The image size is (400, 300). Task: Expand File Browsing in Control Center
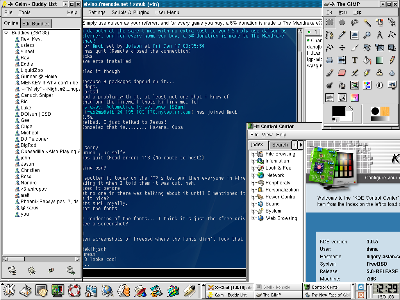[253, 154]
